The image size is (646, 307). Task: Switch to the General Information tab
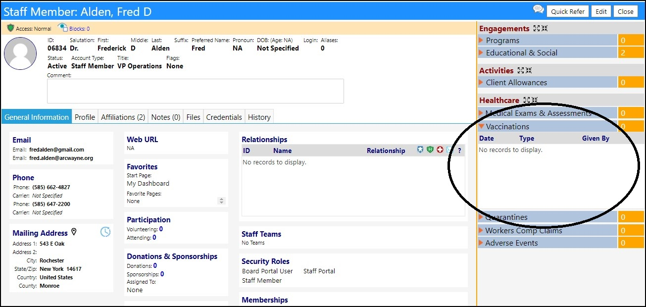tap(37, 117)
